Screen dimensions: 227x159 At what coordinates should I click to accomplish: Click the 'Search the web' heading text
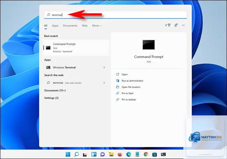(x=54, y=75)
